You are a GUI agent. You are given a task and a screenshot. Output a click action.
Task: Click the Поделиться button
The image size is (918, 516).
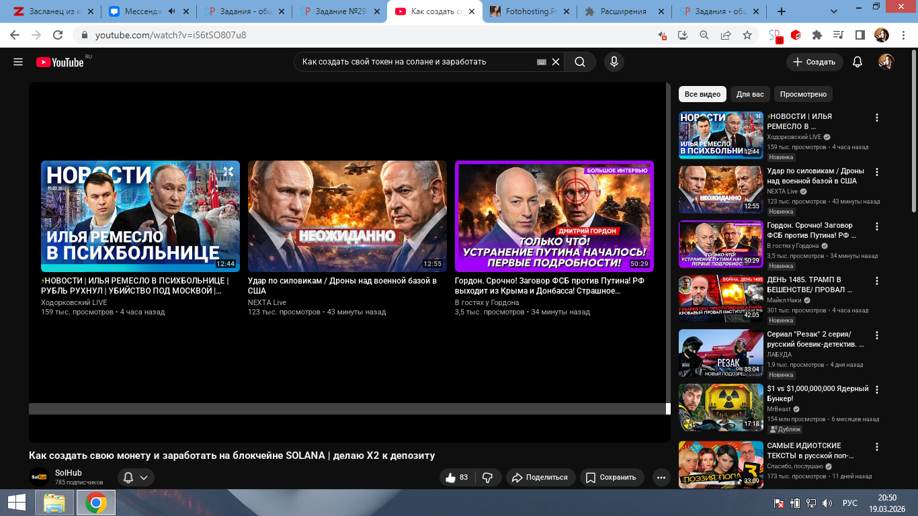click(541, 477)
